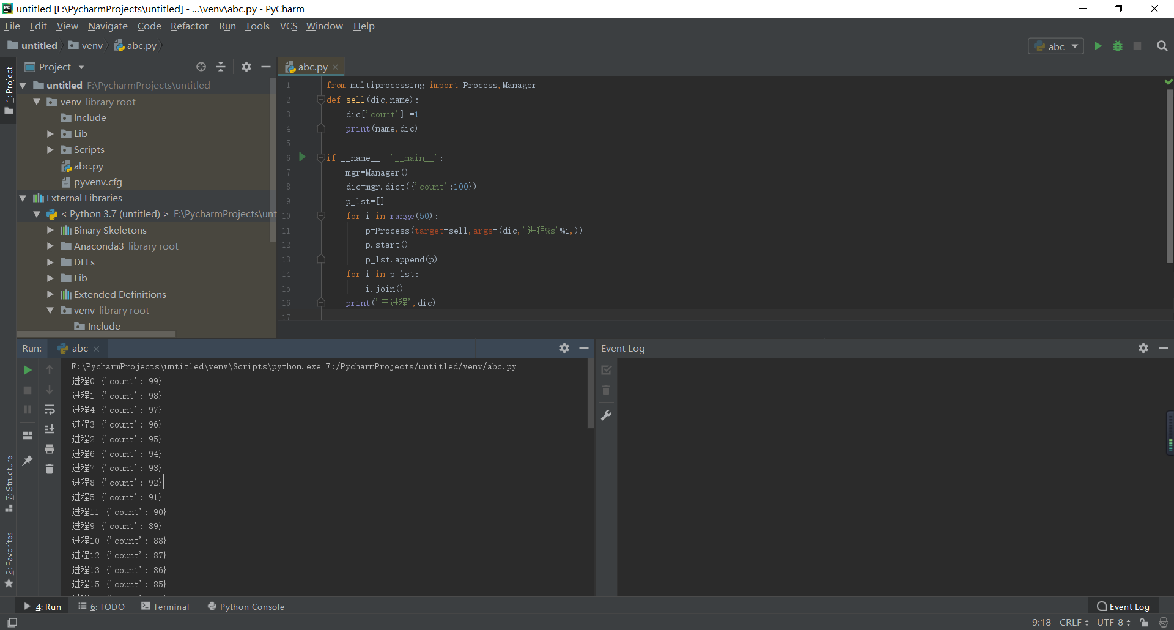Click the print icon in Run panel
1174x630 pixels.
point(50,449)
